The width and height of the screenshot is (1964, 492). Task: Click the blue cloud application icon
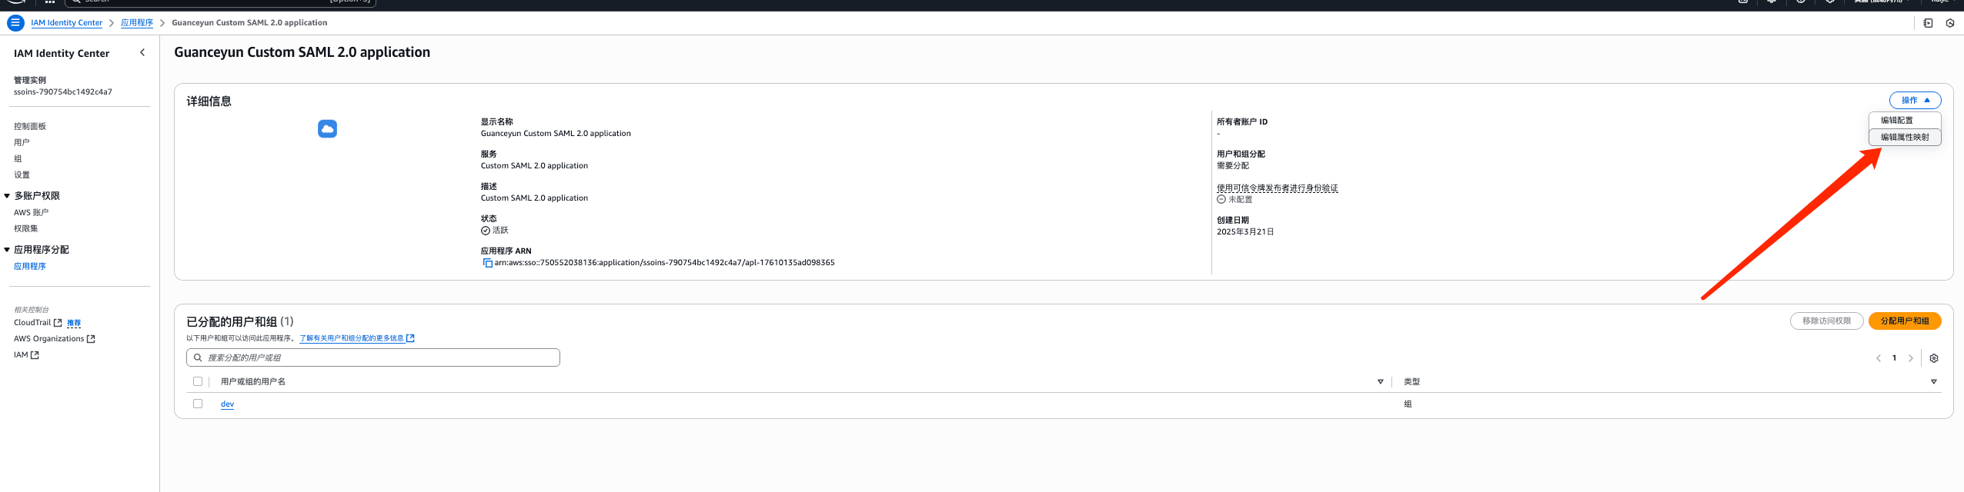(327, 129)
